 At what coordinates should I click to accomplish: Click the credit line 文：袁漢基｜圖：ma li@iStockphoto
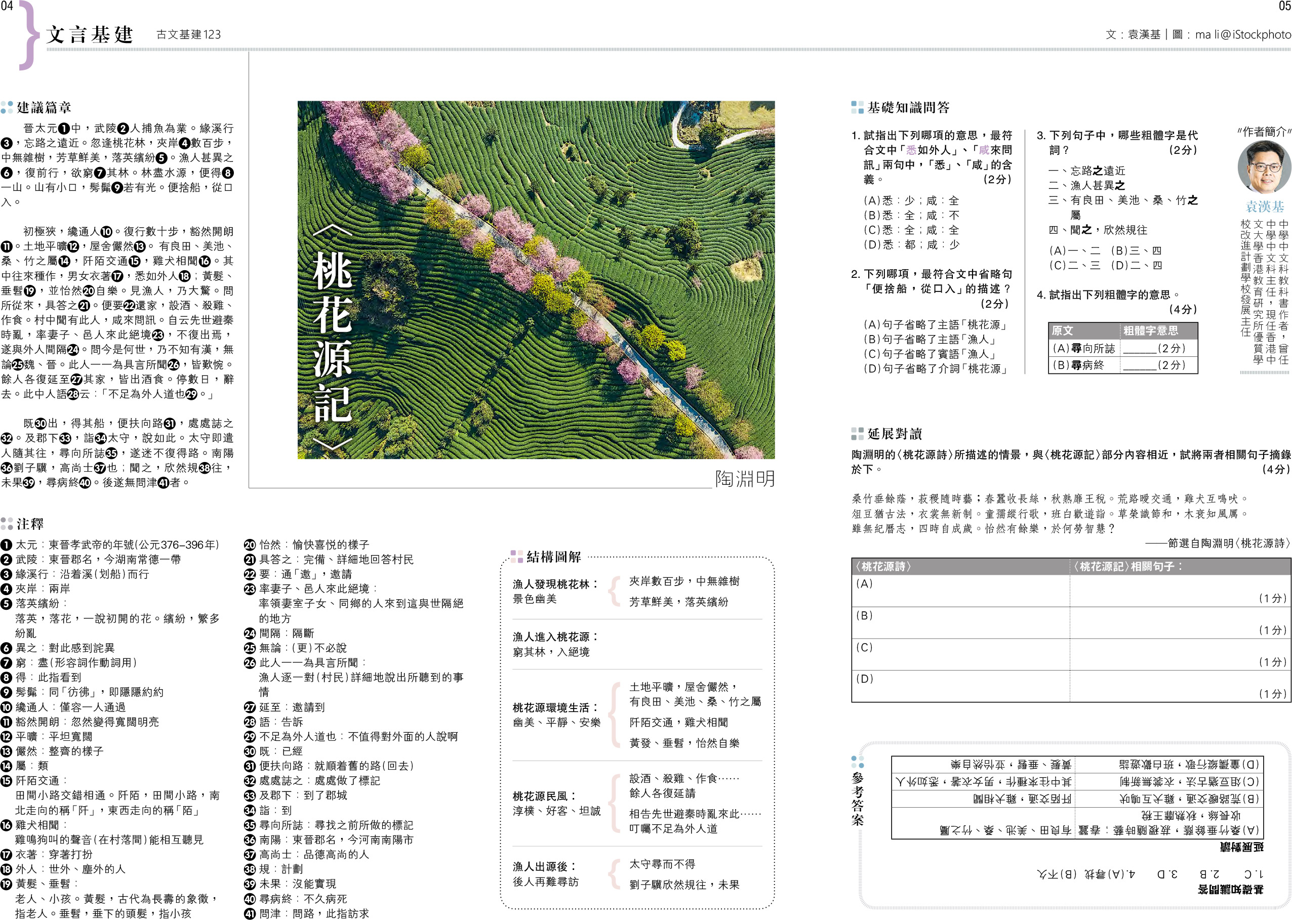(x=1198, y=34)
